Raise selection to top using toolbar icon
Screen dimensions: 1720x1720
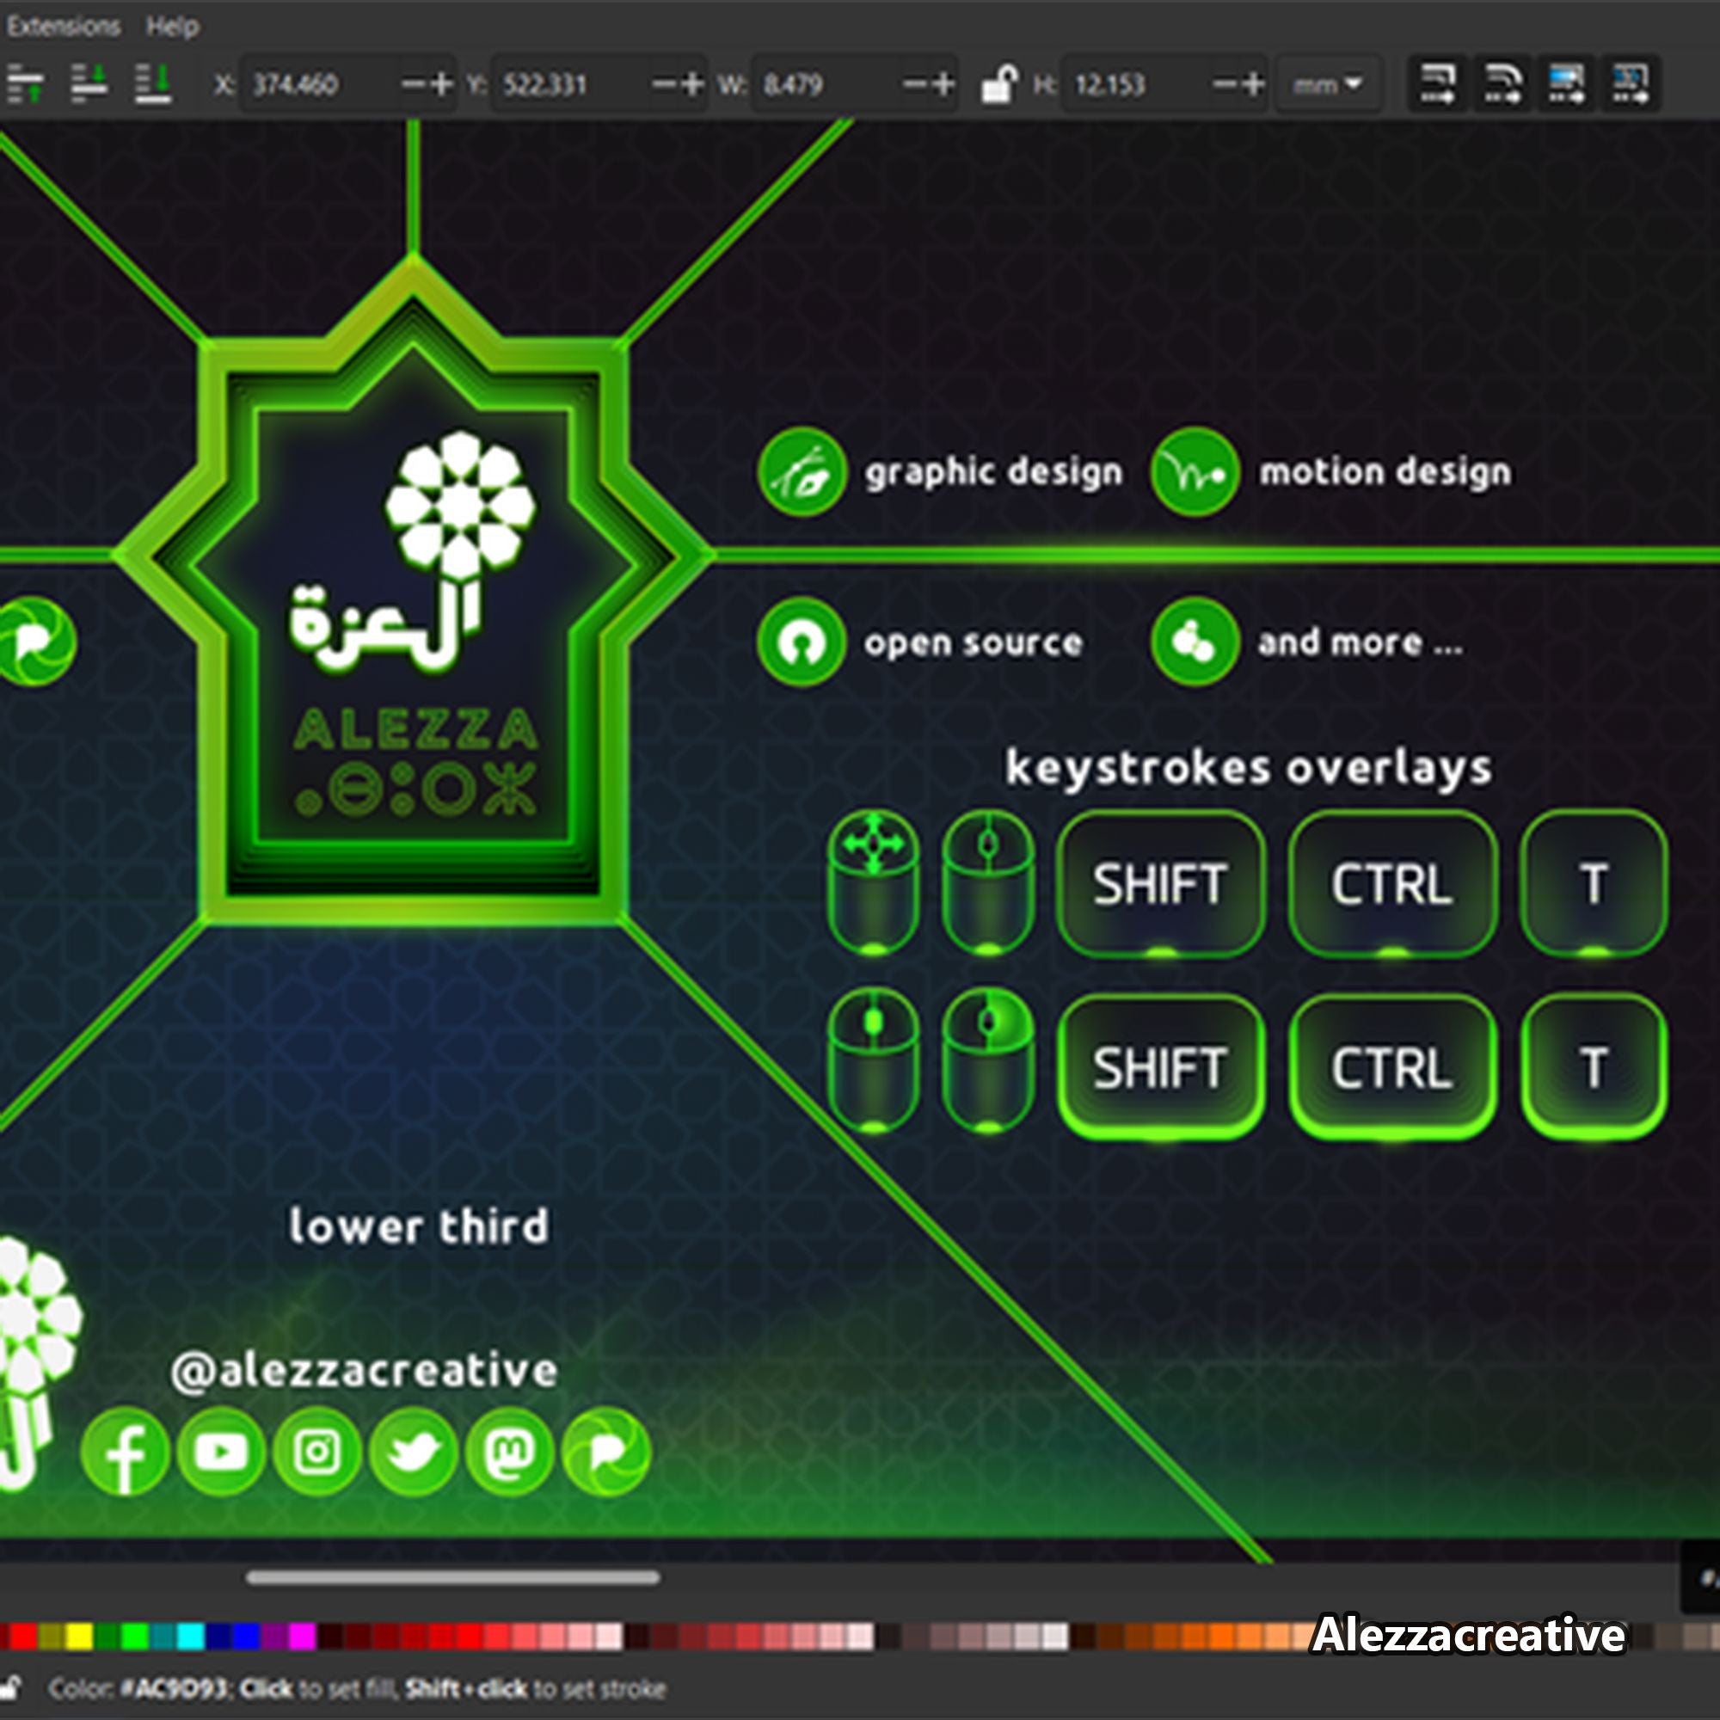(27, 84)
